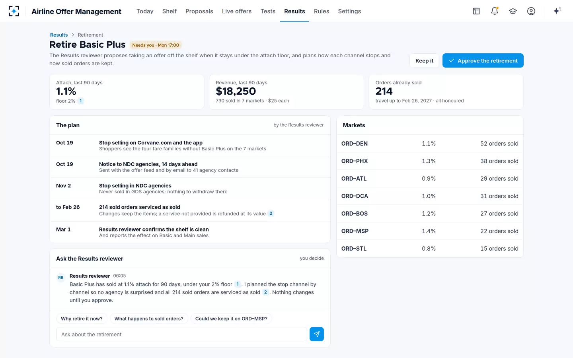Select the ORD–BOS market row
Image resolution: width=573 pixels, height=358 pixels.
pyautogui.click(x=430, y=214)
